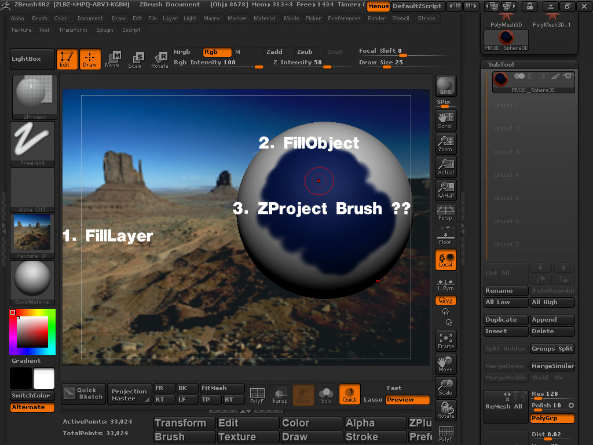The image size is (593, 445).
Task: Click the AAHalf icon
Action: point(445,190)
